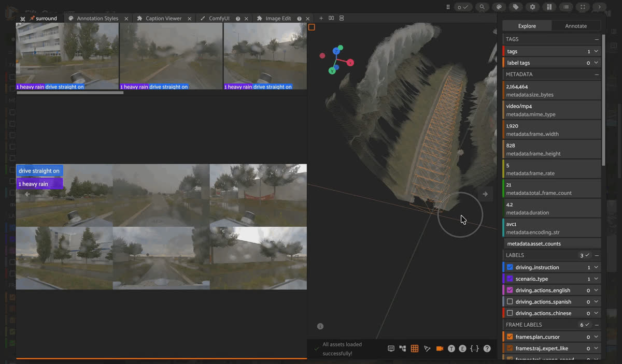Toggle fullscreen icon in top bar

(583, 7)
